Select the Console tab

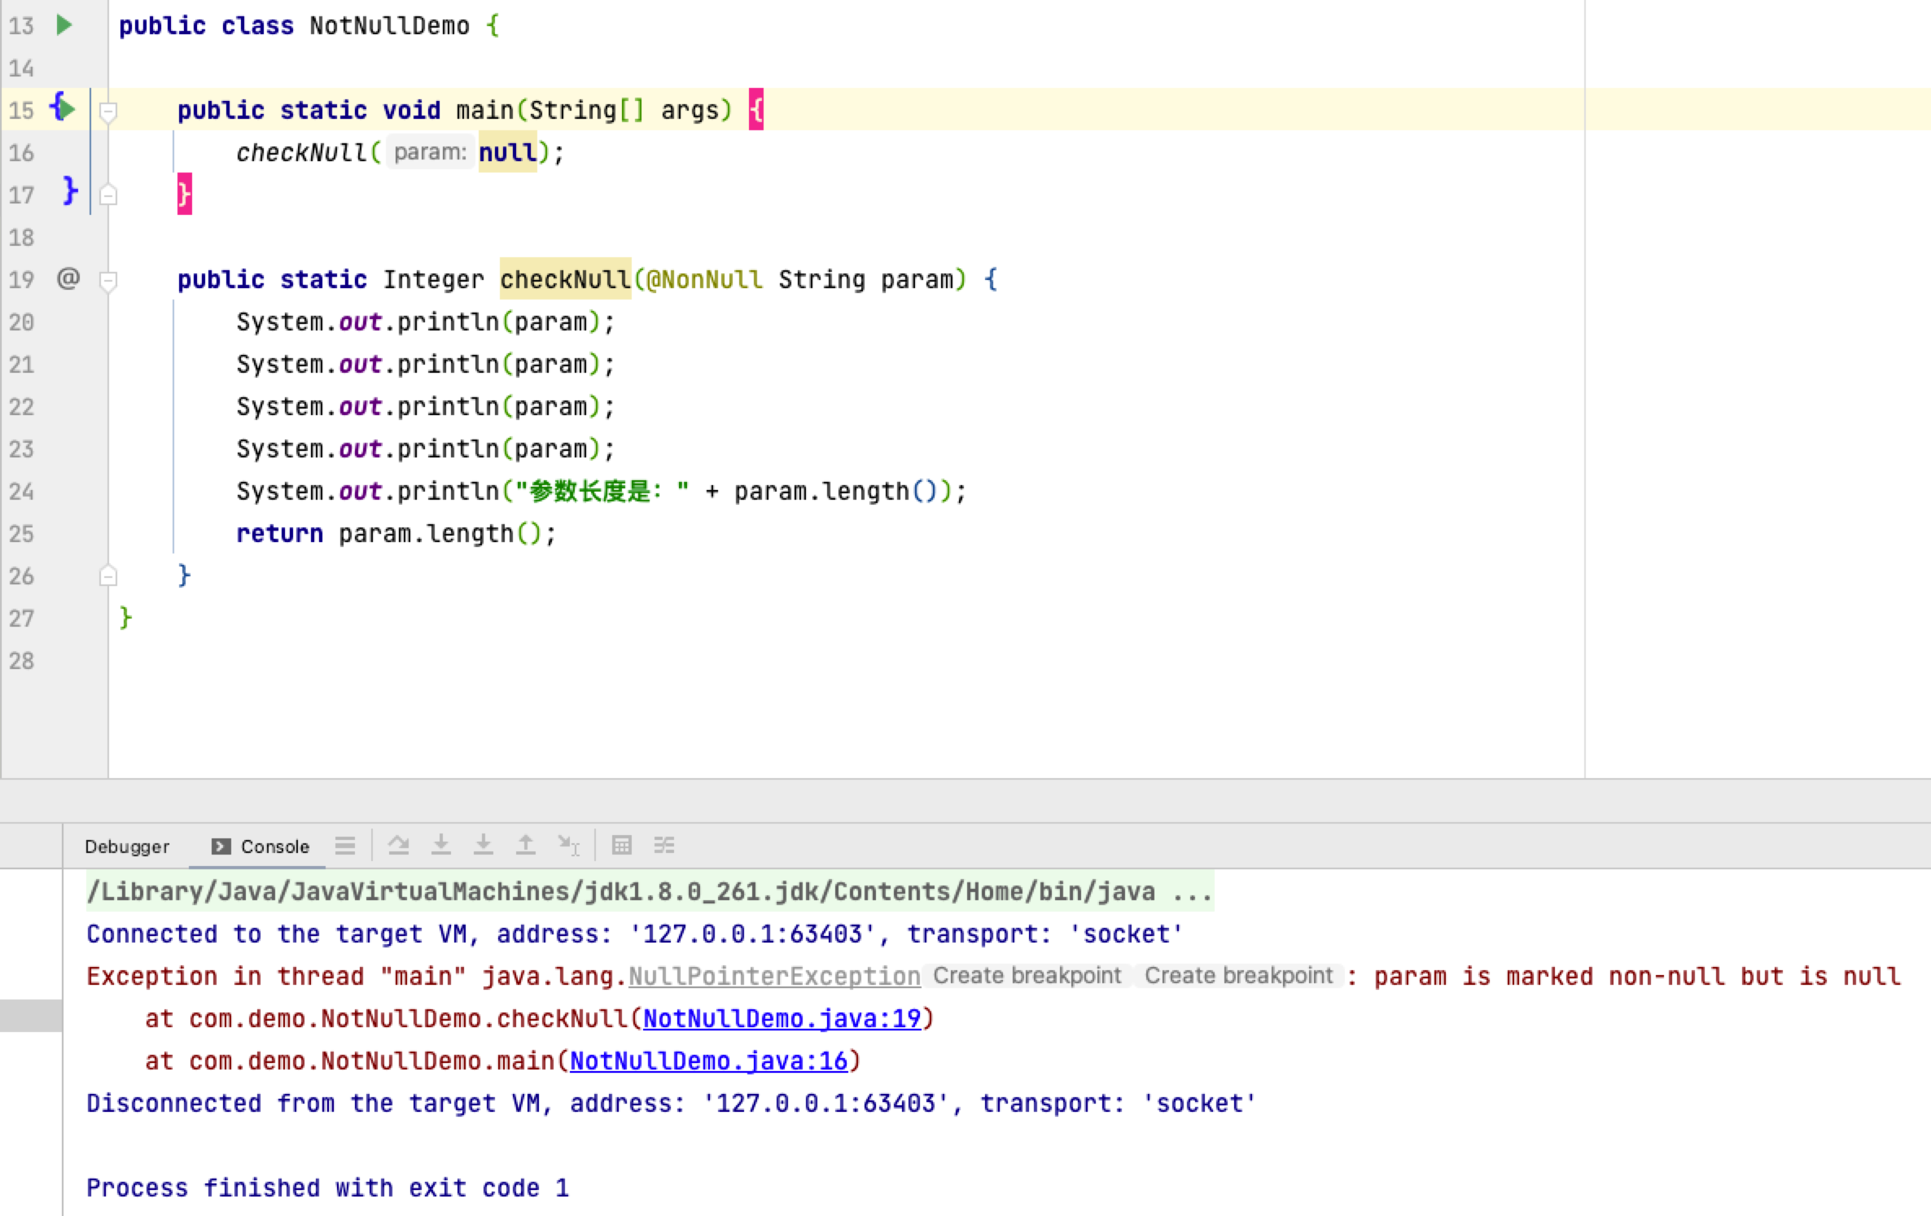coord(261,846)
